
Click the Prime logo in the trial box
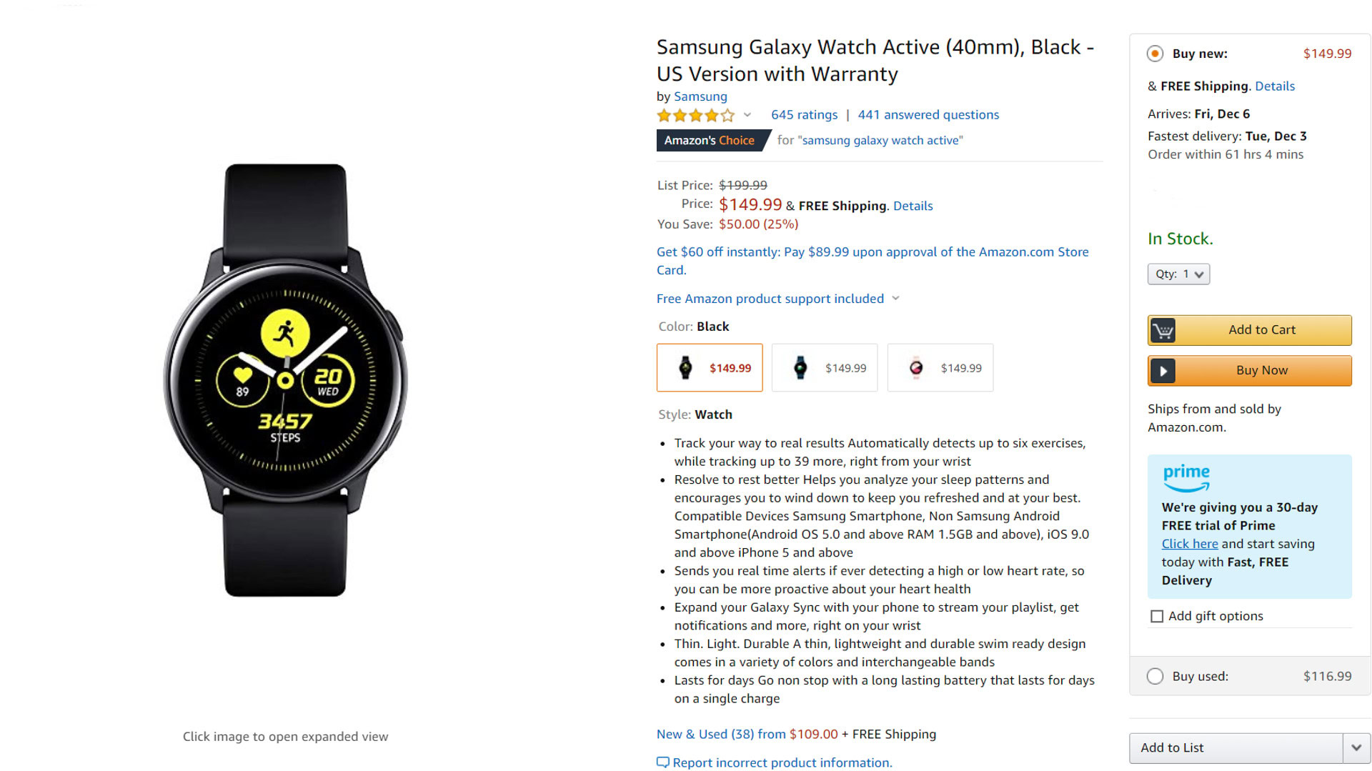[1185, 477]
